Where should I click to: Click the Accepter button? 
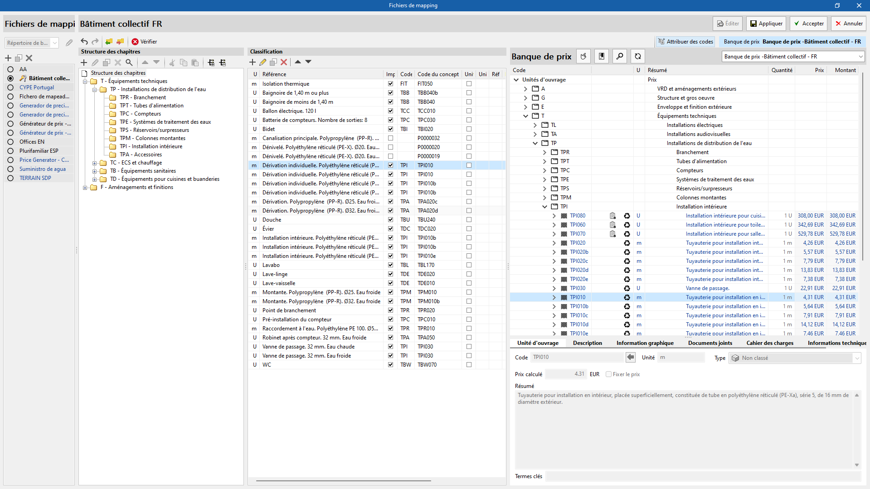(x=808, y=24)
